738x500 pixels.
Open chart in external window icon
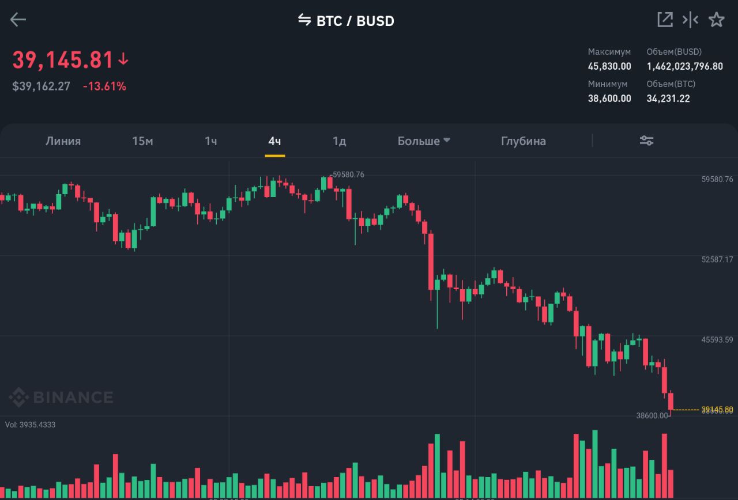click(665, 20)
